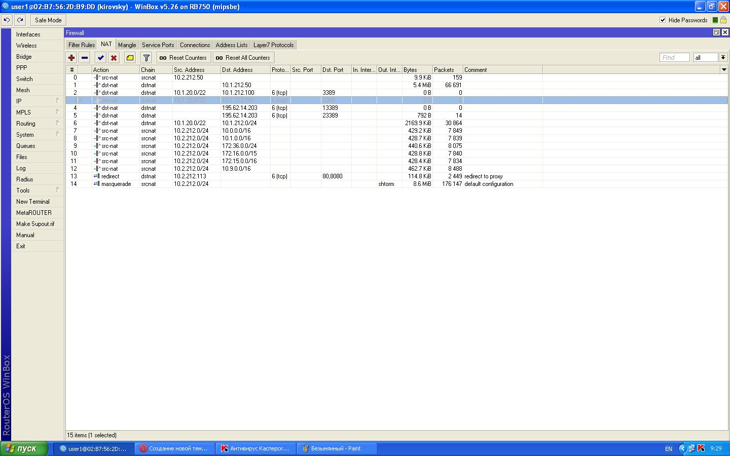Switch to the Mangle tab
730x456 pixels.
click(x=127, y=45)
